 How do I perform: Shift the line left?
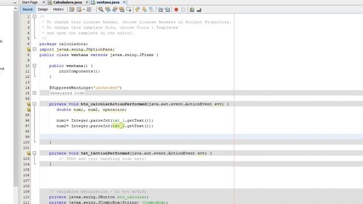(161, 10)
